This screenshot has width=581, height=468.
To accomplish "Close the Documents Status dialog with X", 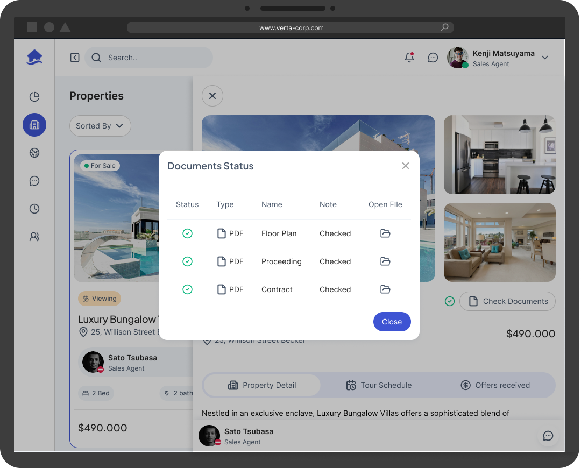I will 406,166.
